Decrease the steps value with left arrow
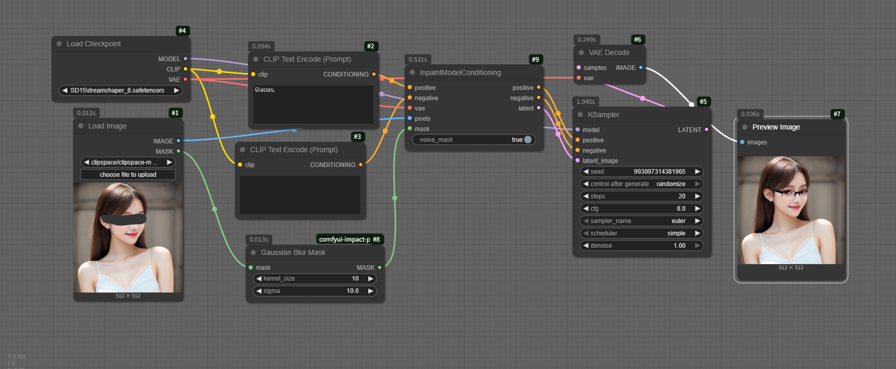The image size is (896, 369). pyautogui.click(x=586, y=196)
